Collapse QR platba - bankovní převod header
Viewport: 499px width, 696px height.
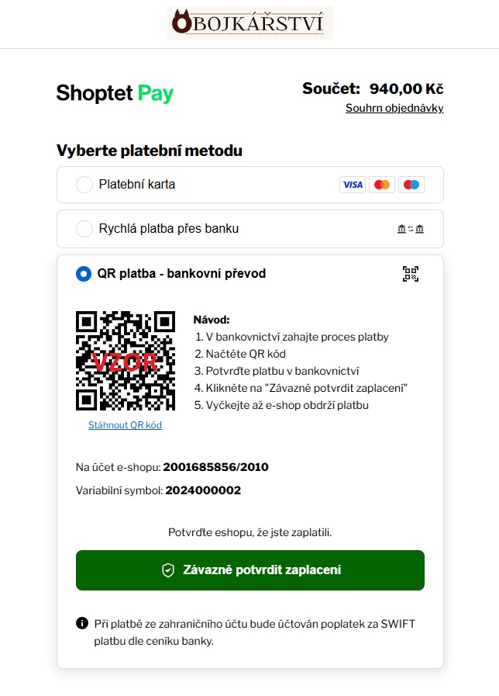click(250, 274)
